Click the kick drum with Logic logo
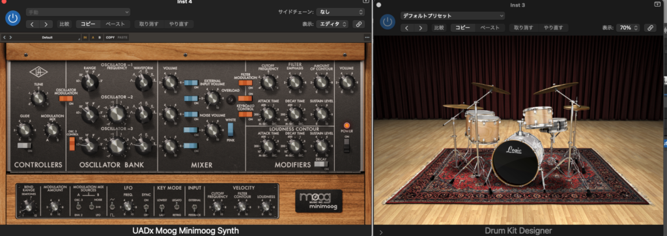This screenshot has height=236, width=667. [x=517, y=159]
